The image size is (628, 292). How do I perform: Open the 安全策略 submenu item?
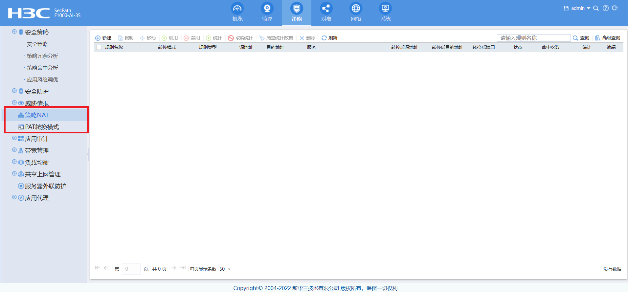(37, 44)
